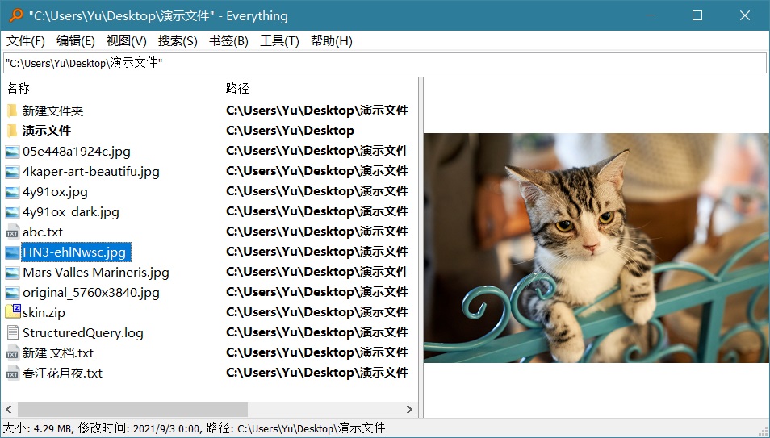Click image icon of 05e448a1924c.jpg
Viewport: 770px width, 438px height.
click(12, 152)
